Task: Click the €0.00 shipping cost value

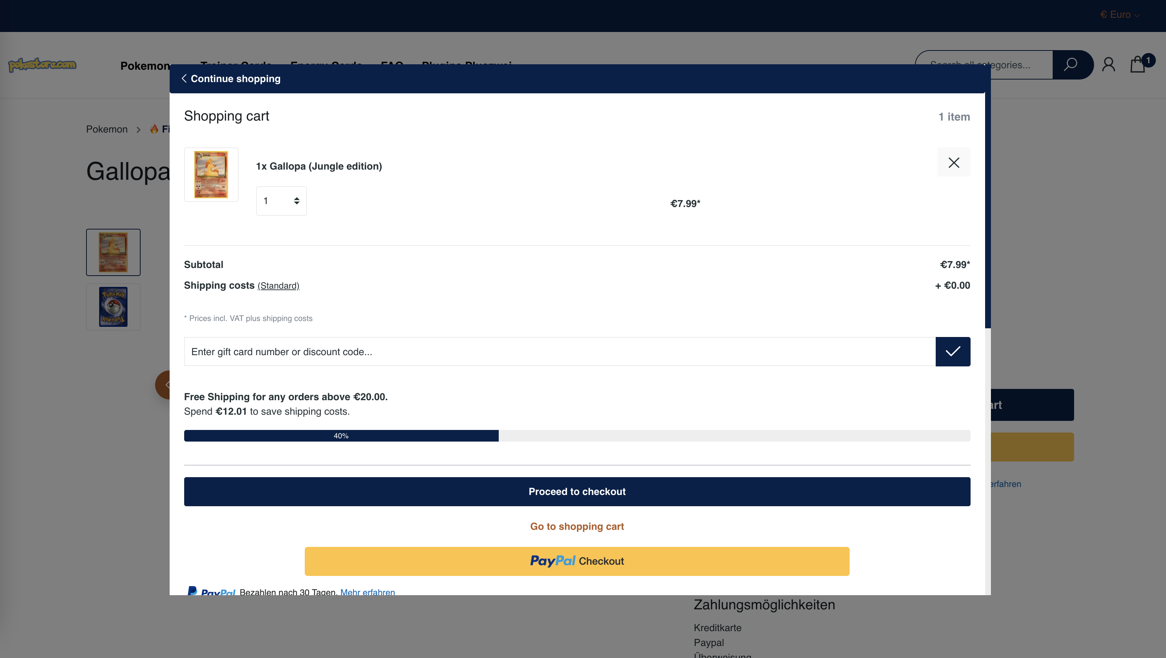Action: [952, 285]
